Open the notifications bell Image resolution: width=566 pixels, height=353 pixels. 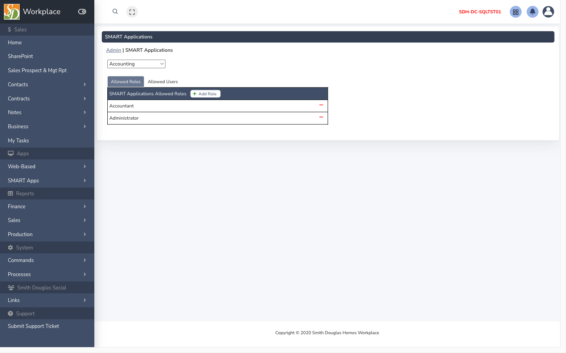pyautogui.click(x=533, y=12)
